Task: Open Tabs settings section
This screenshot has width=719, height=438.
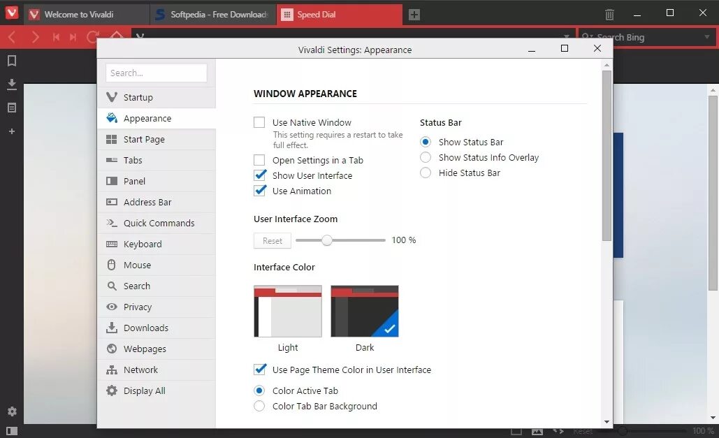Action: 157,161
